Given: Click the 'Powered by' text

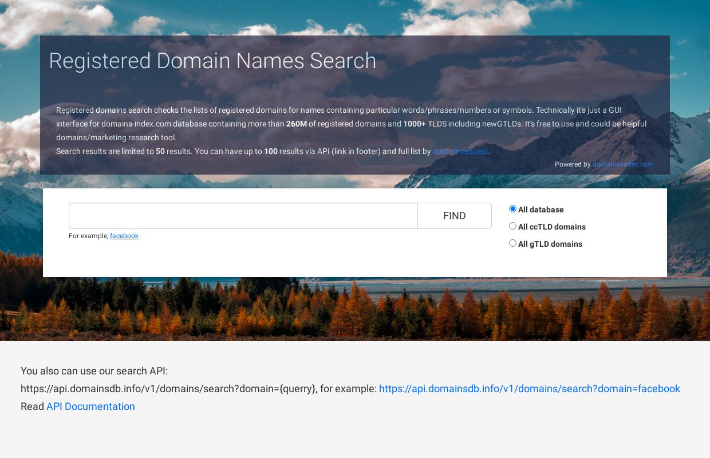Looking at the screenshot, I should 573,164.
